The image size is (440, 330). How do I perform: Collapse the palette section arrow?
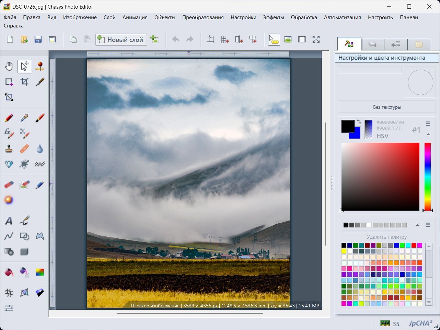(x=417, y=225)
